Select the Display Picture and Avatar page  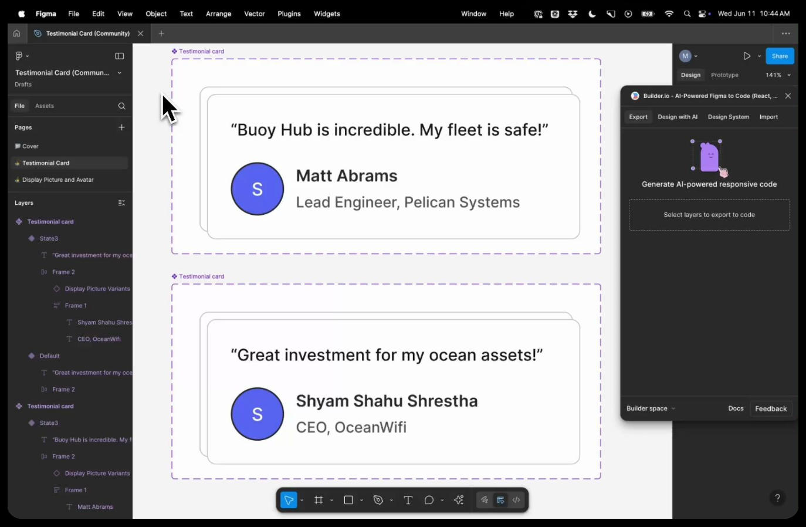pos(57,180)
